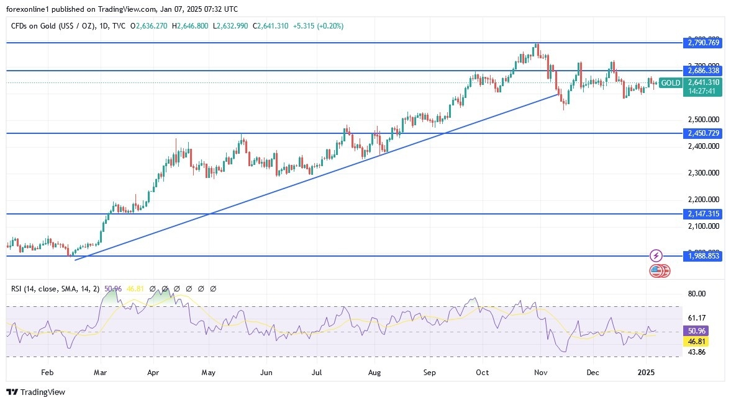Select the 2025 label on time axis
731x403 pixels.
click(646, 373)
